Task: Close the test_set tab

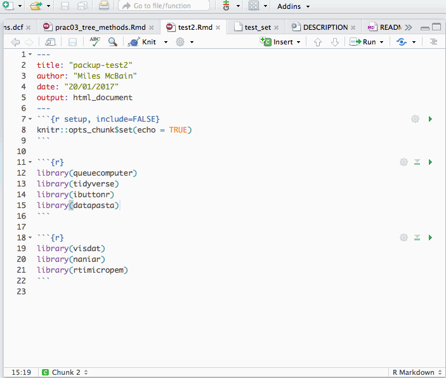Action: 276,28
